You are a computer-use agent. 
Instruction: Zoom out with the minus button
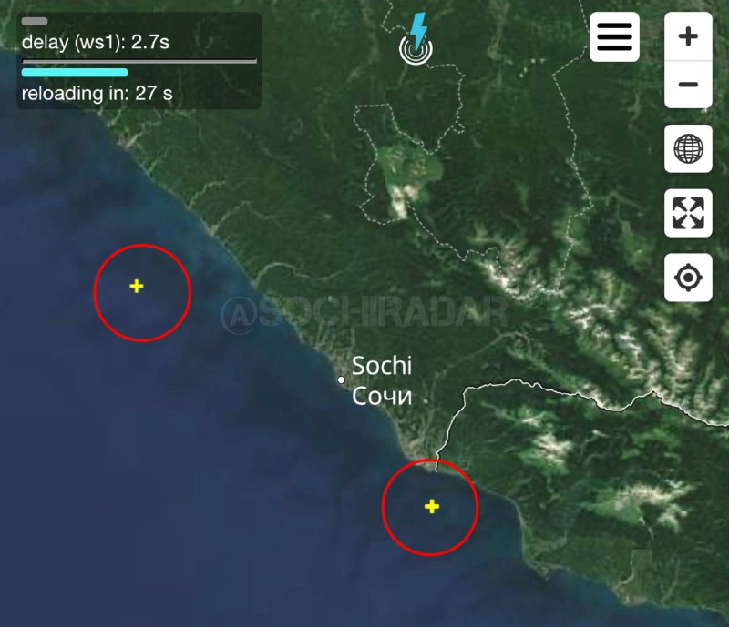688,85
